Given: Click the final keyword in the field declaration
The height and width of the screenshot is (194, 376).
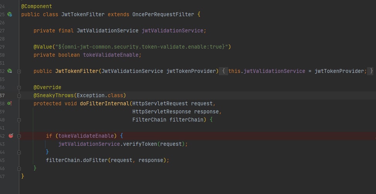Looking at the screenshot, I should 66,30.
